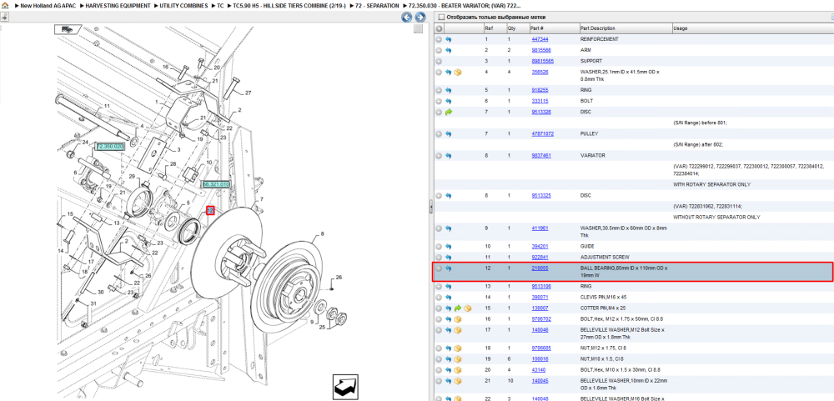Open the TC breadcrumb level
Viewport: 834px width, 401px height.
click(x=221, y=5)
